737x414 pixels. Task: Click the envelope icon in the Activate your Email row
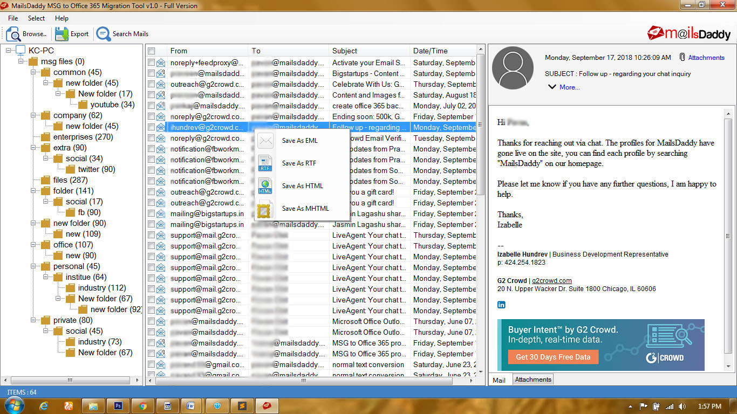[x=161, y=63]
